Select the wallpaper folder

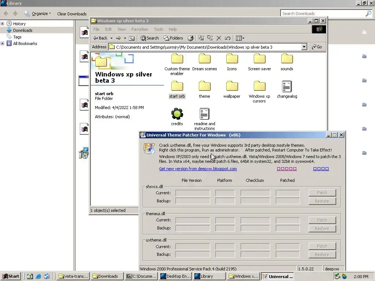(232, 90)
